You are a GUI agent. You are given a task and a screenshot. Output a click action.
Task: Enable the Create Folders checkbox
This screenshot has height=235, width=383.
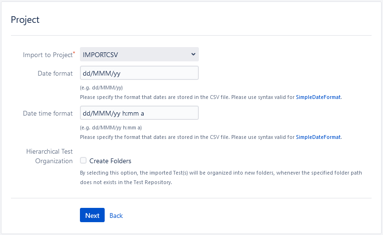coord(83,160)
